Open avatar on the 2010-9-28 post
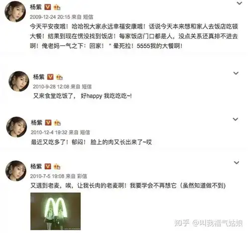 click(x=19, y=81)
